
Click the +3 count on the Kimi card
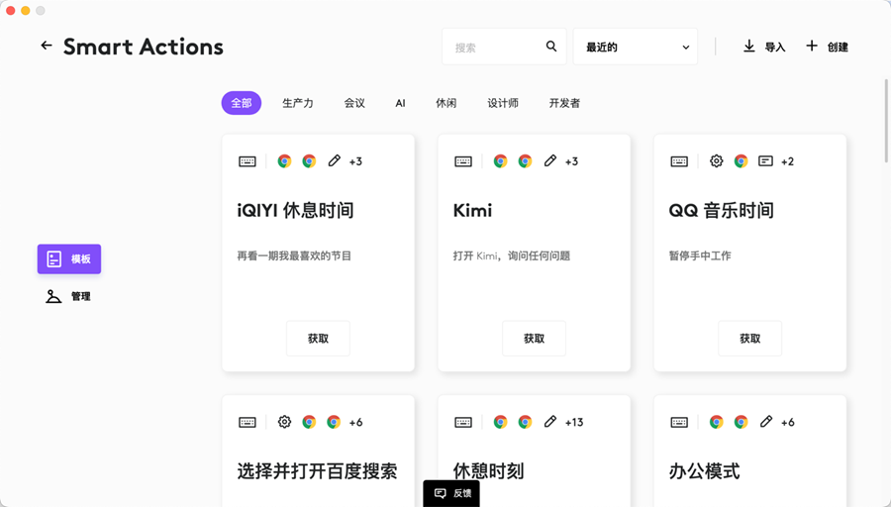[x=571, y=161]
